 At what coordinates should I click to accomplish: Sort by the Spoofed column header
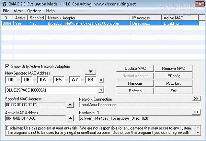pos(37,18)
